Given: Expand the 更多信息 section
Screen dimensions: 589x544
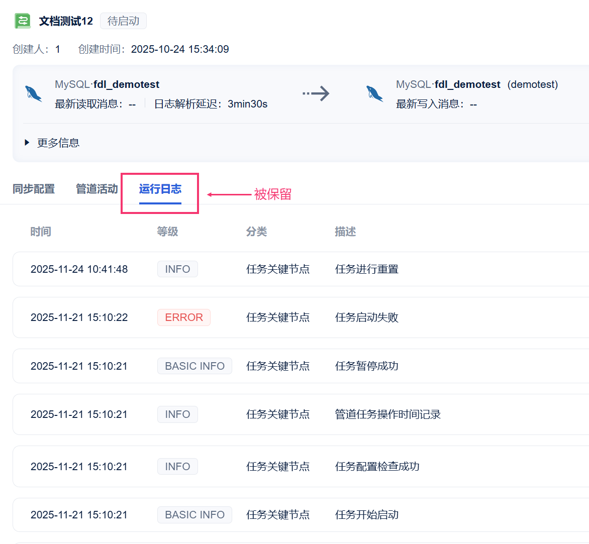Looking at the screenshot, I should (52, 143).
